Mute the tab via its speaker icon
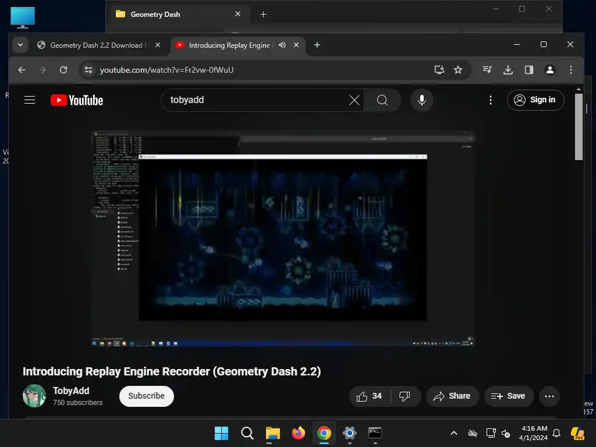 [282, 45]
